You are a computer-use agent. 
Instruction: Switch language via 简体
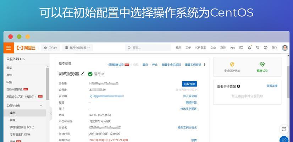pos(275,48)
